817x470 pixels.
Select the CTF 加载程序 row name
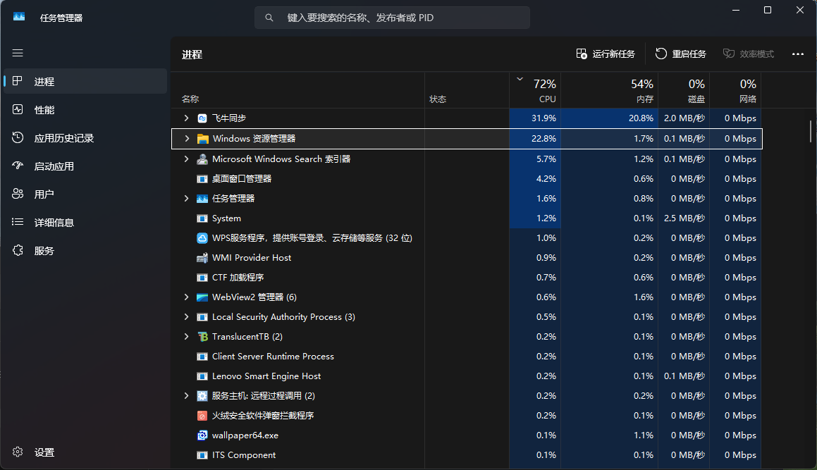pyautogui.click(x=238, y=278)
